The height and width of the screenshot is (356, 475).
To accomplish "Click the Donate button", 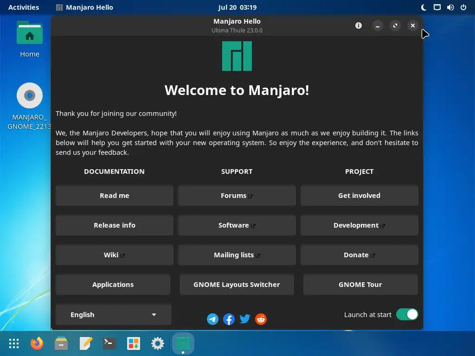I will tap(359, 255).
